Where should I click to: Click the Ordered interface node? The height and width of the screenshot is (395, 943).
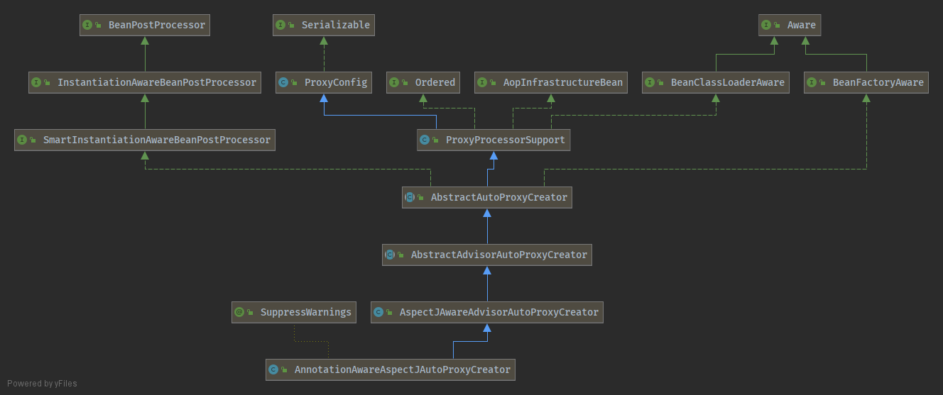(423, 82)
